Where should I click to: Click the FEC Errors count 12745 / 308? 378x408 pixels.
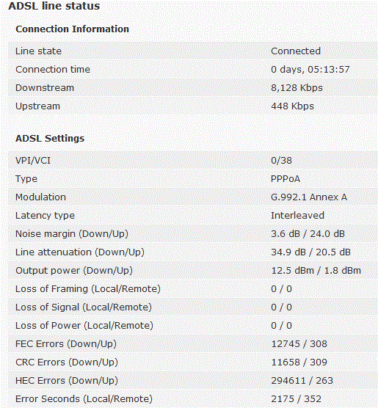(x=299, y=343)
